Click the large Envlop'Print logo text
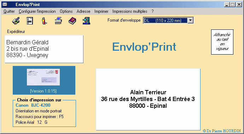Viewport: 244px width, 134px height. (x=144, y=47)
